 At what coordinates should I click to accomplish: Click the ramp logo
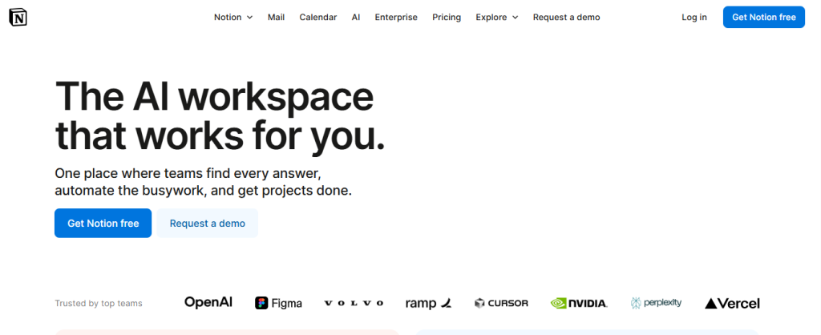[428, 303]
